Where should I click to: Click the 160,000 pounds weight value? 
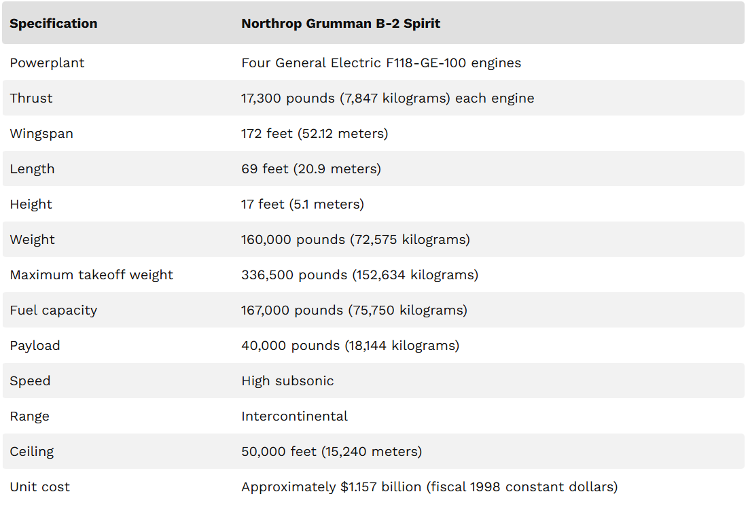point(355,240)
